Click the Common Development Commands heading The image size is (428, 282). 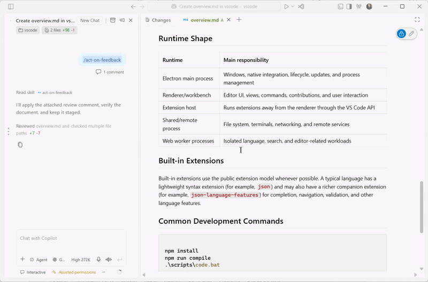(x=221, y=221)
